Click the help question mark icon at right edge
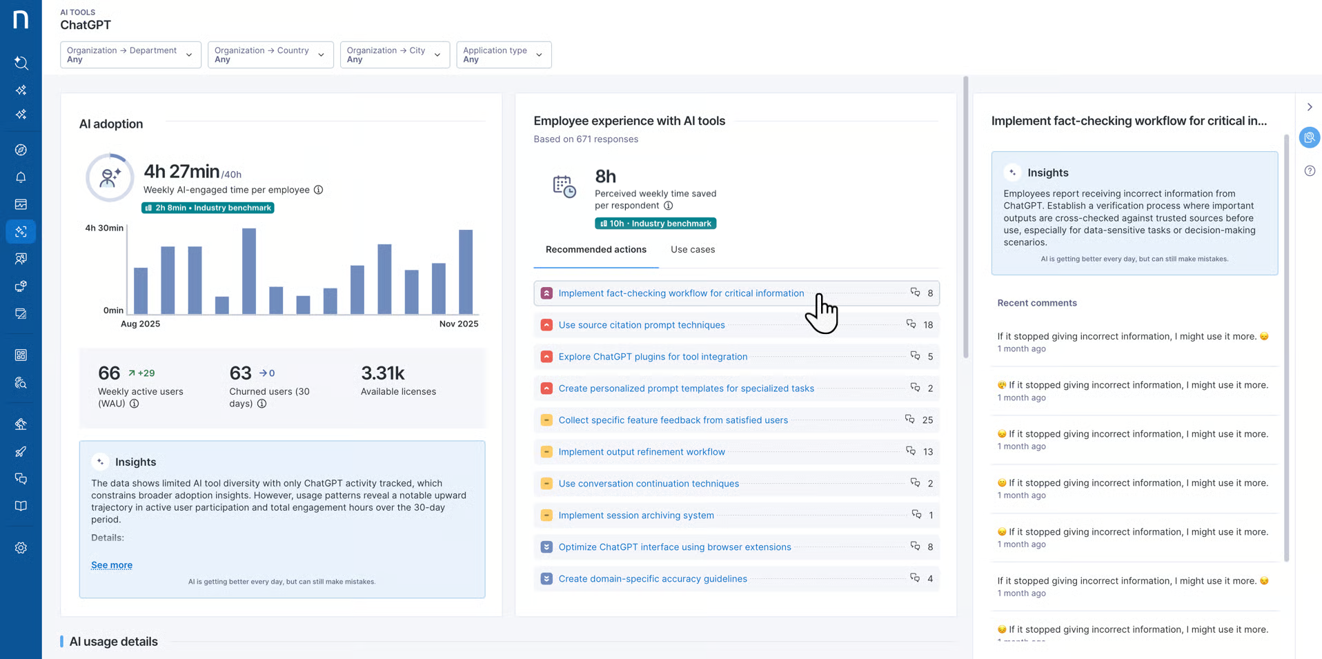The width and height of the screenshot is (1322, 659). (1310, 171)
